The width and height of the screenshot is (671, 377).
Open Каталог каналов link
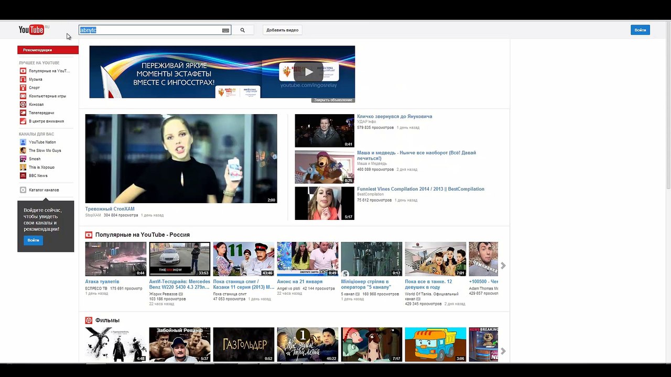pyautogui.click(x=44, y=190)
